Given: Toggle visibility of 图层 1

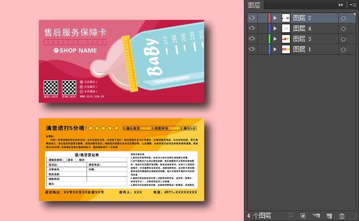Looking at the screenshot, I should click(x=252, y=49).
